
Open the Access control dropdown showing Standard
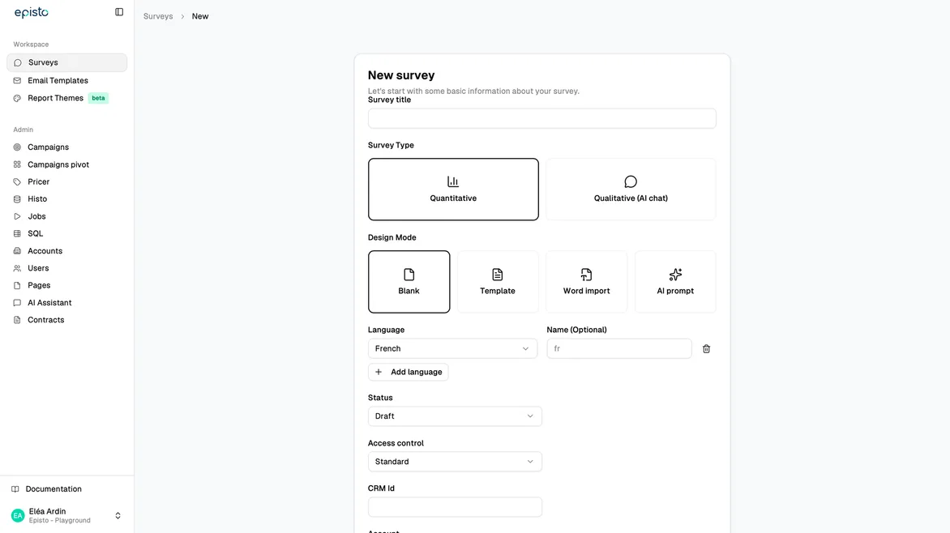click(455, 462)
